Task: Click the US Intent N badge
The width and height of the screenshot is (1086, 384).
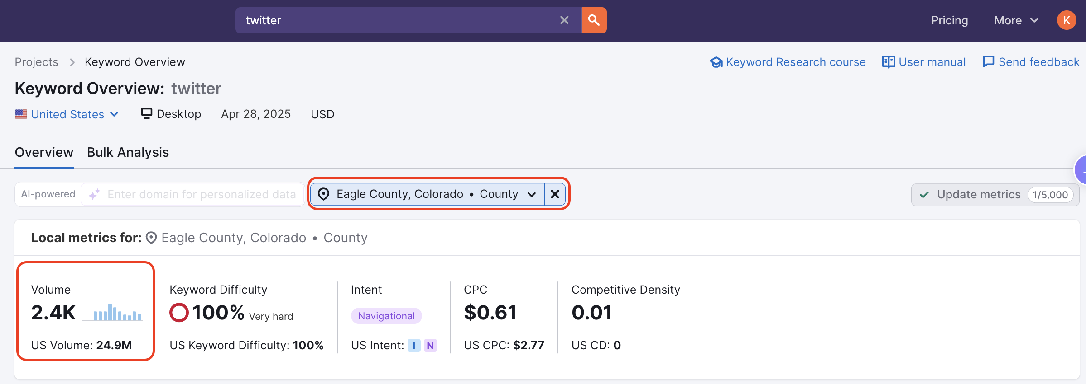Action: 430,346
